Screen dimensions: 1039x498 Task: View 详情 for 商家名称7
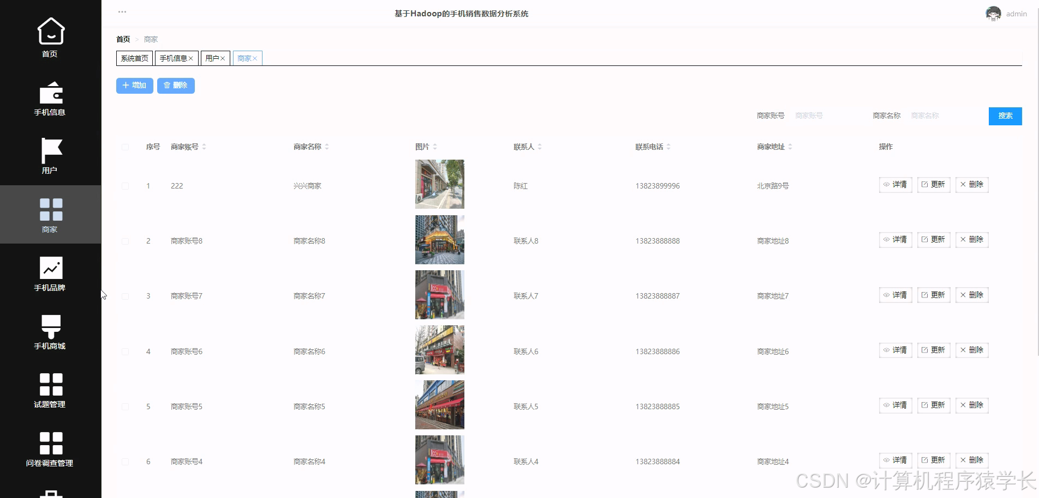tap(895, 295)
